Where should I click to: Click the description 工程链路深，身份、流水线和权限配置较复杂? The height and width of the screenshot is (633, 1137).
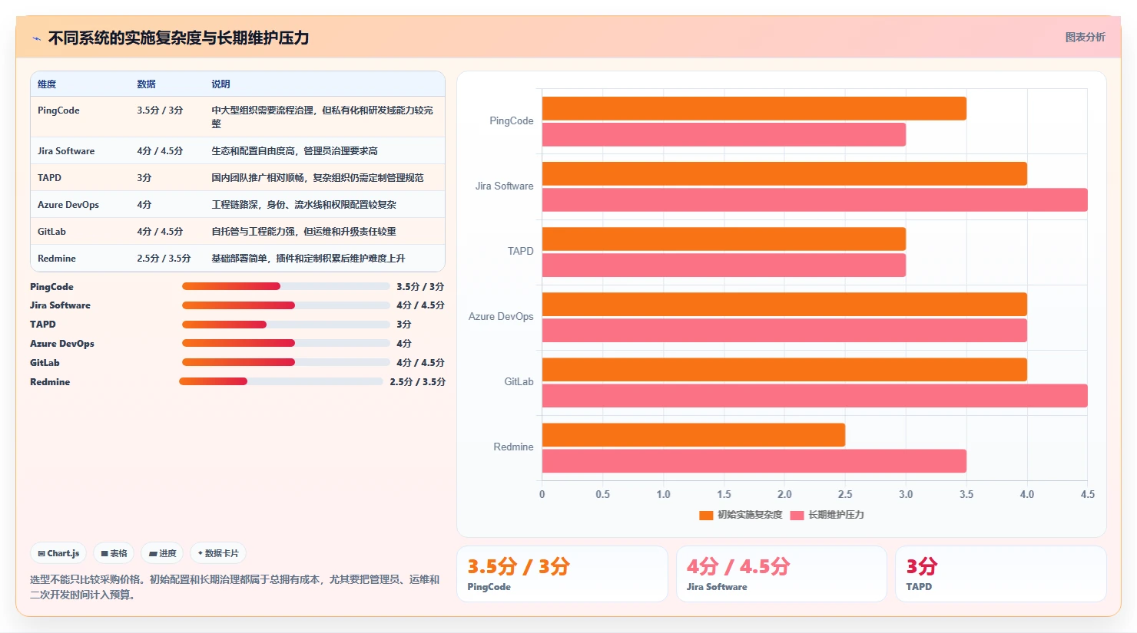(303, 205)
